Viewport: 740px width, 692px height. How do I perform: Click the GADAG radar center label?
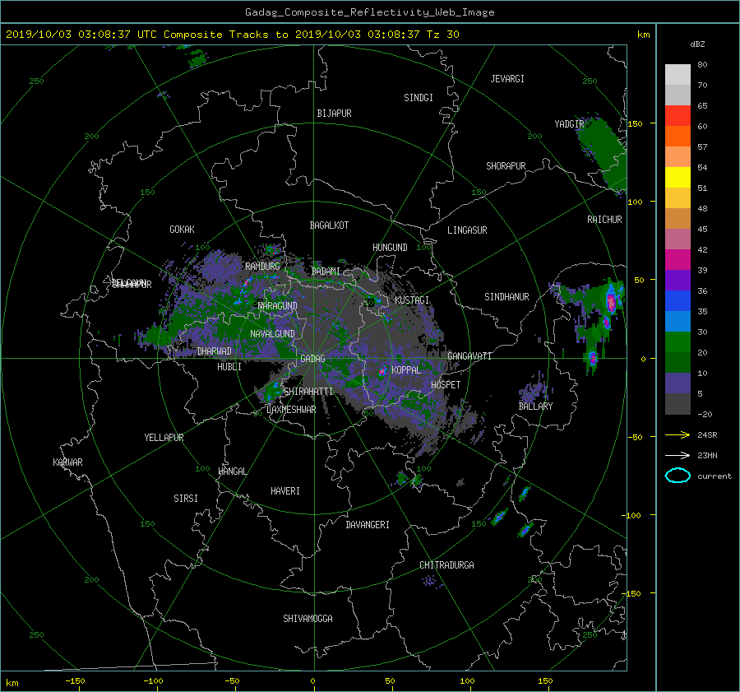(312, 359)
